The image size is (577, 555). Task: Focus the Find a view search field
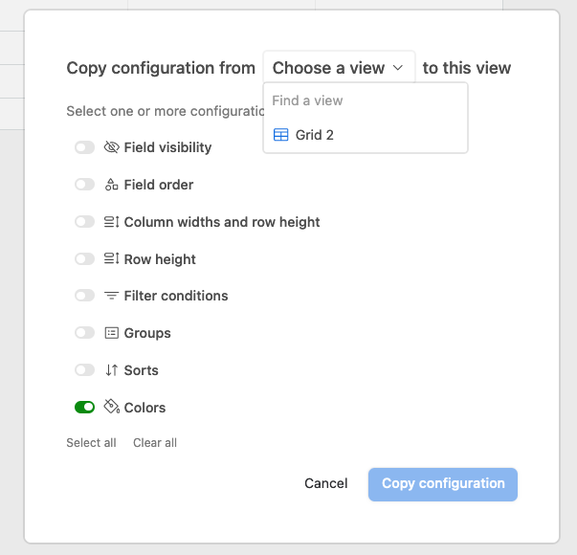[x=366, y=100]
